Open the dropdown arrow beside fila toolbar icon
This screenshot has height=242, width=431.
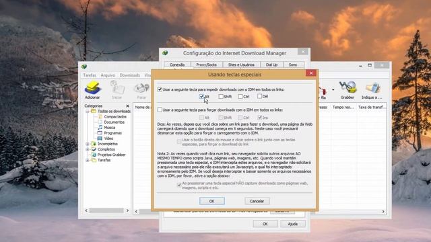pos(333,89)
